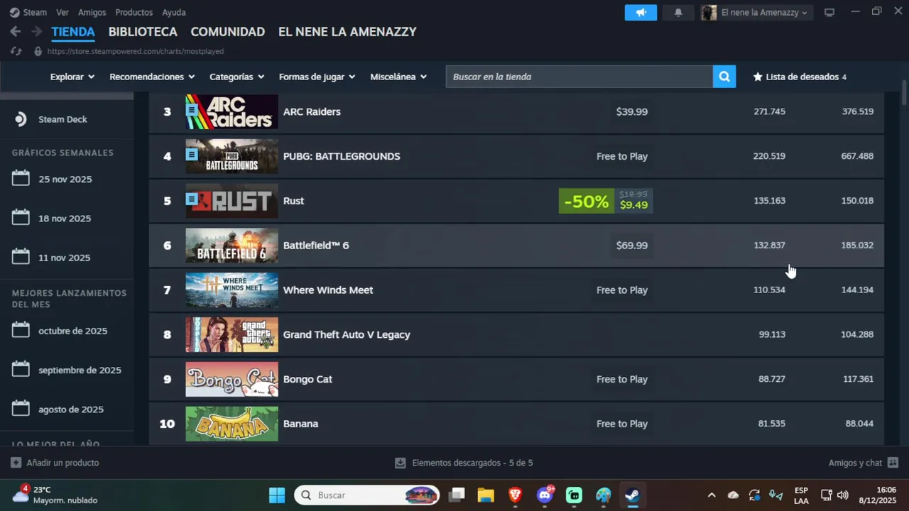Open the PUBG: BATTLEGROUNDS entry
The image size is (909, 511).
coord(516,156)
